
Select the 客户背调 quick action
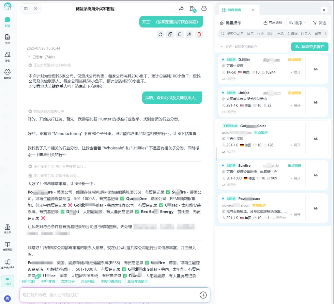coord(48,281)
